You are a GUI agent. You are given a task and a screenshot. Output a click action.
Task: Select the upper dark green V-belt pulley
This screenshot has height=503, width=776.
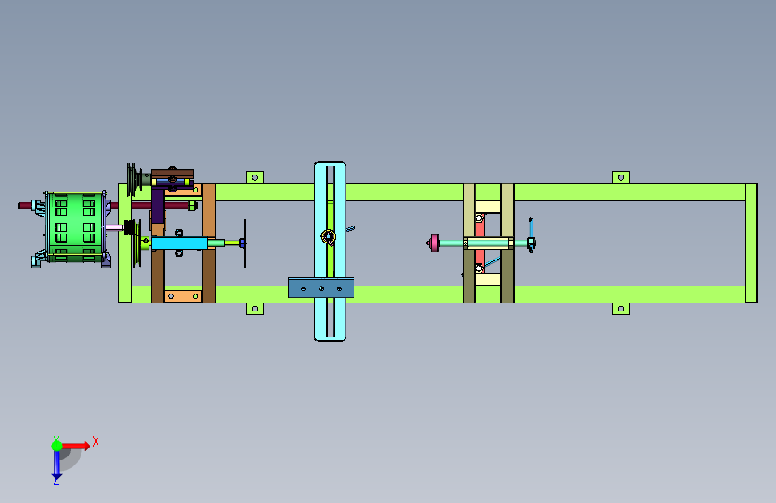[133, 179]
